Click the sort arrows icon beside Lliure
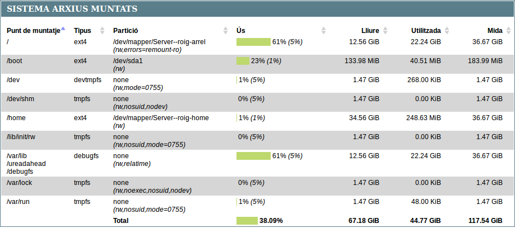This screenshot has height=228, width=515. [384, 30]
